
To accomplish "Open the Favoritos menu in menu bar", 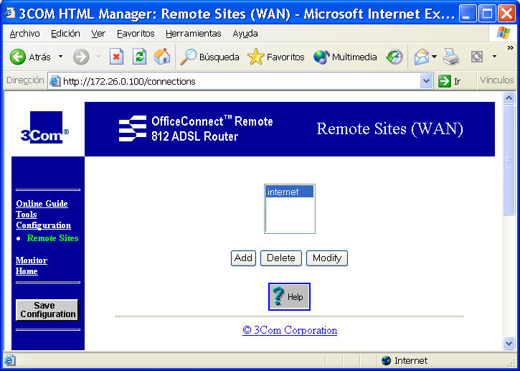I will tap(136, 34).
